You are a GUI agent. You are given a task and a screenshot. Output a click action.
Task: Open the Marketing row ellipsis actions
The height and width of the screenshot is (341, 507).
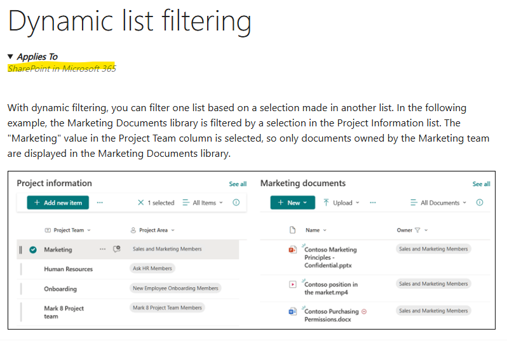(x=102, y=249)
